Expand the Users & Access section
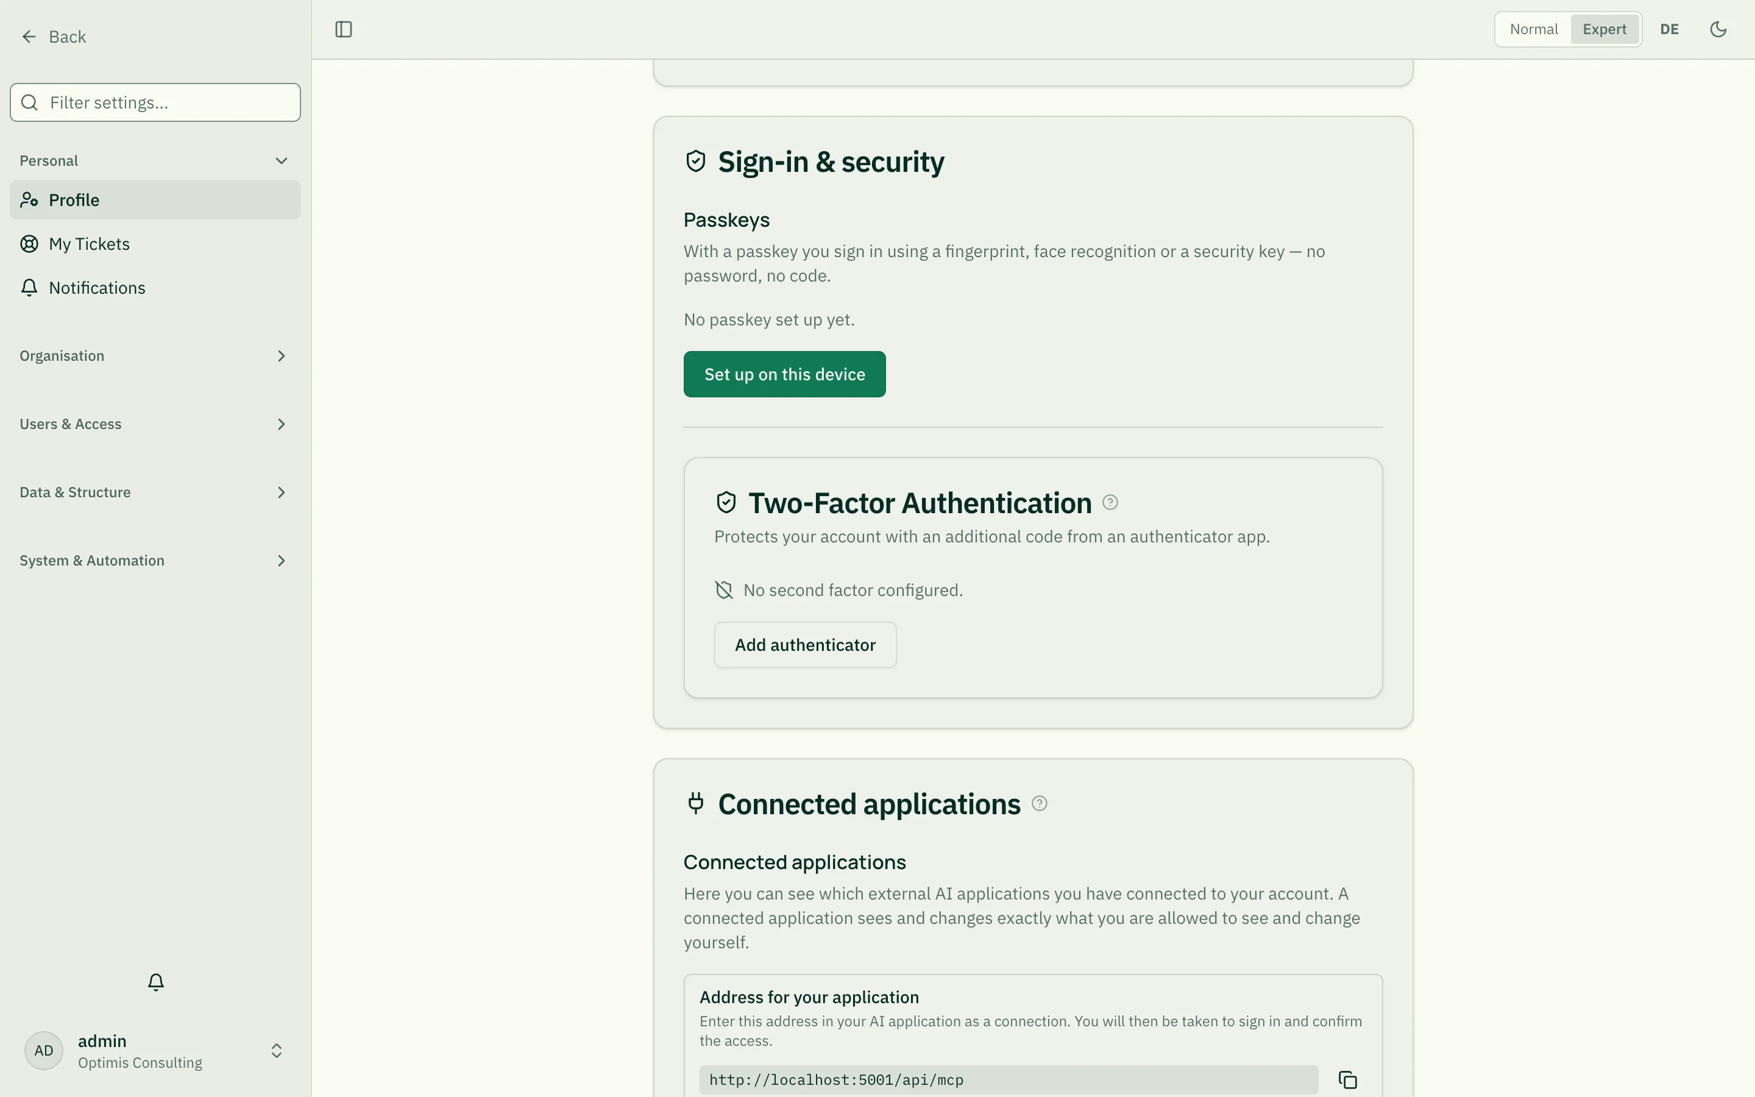Image resolution: width=1755 pixels, height=1097 pixels. point(154,424)
